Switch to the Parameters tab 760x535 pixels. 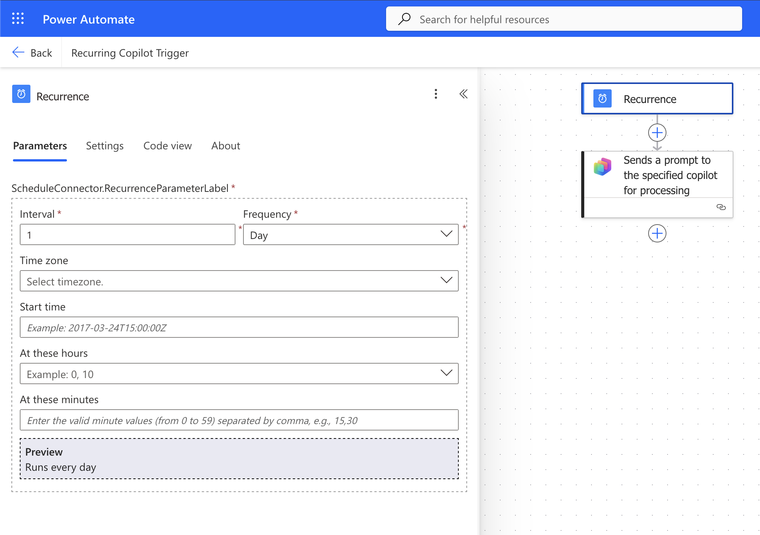40,146
